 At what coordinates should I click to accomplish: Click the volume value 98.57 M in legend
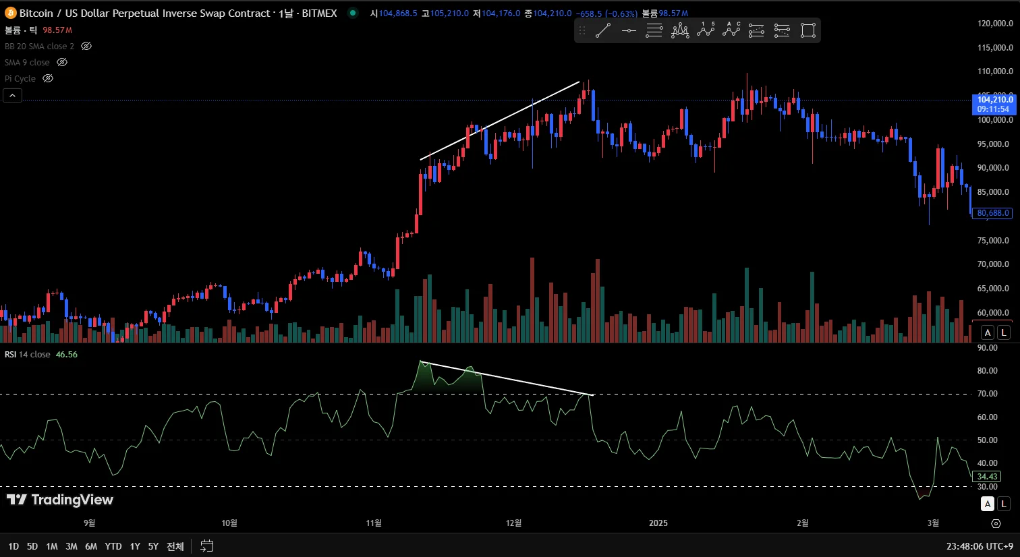coord(57,30)
